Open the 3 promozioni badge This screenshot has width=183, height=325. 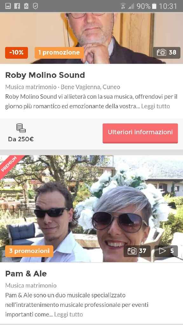click(x=29, y=251)
